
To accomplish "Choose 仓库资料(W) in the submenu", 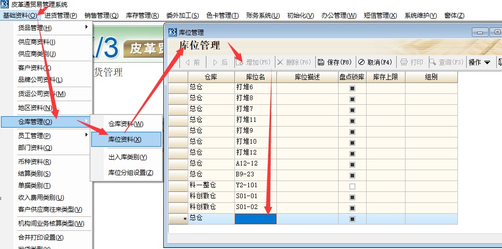I will pos(126,124).
